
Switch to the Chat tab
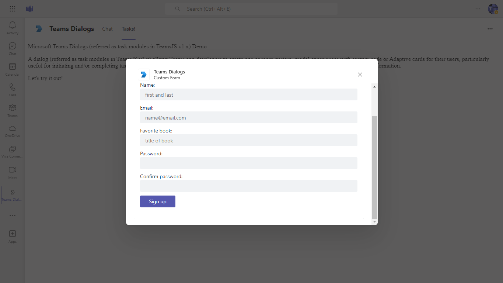(107, 29)
